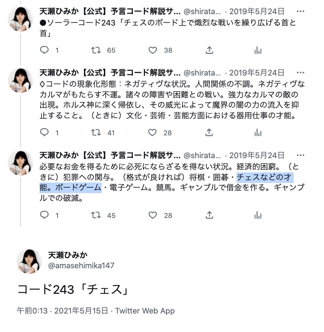This screenshot has width=324, height=332.
Task: Open more options on the first tweet
Action: 300,11
